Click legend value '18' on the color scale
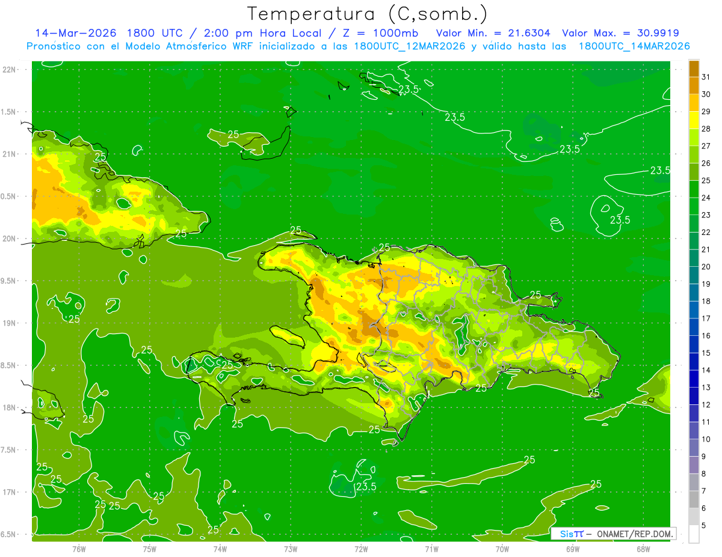Viewport: 722px width, 557px height. 706,301
